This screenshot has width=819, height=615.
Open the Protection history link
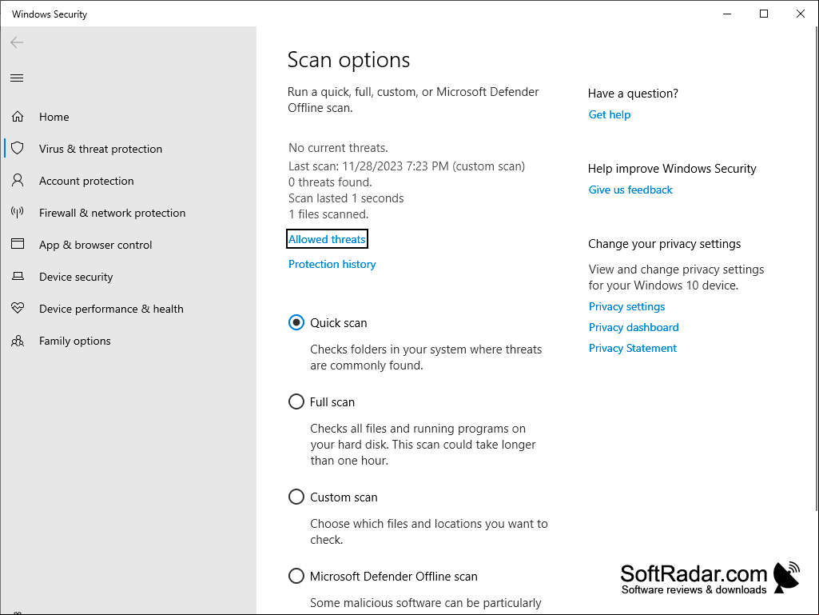332,264
